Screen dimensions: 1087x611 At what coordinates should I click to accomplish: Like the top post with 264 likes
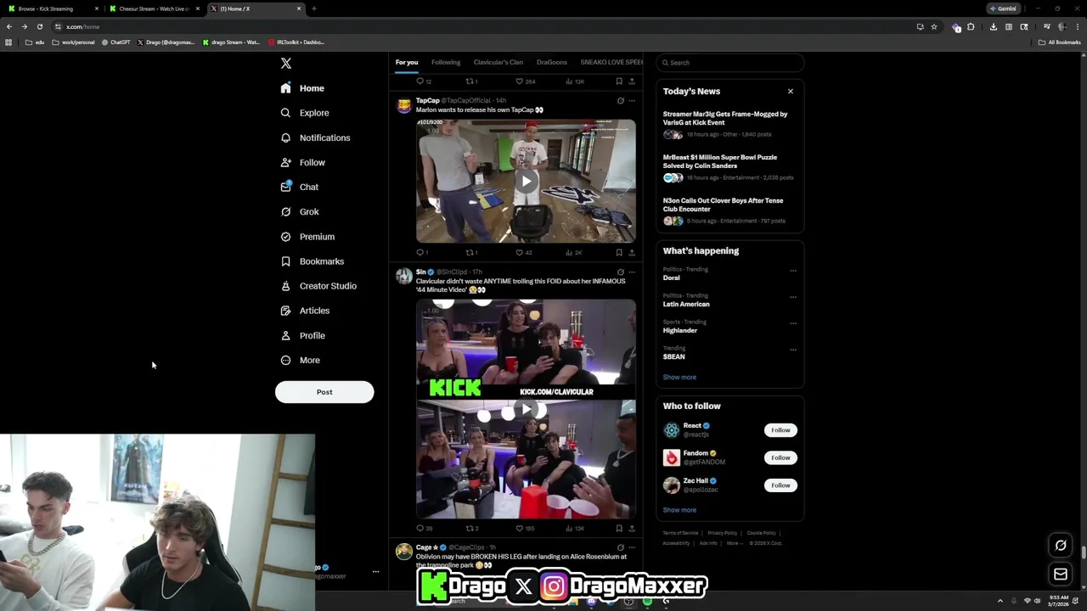pos(525,81)
